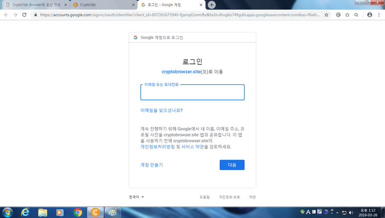
Task: Select the '로그인 - Google 계정' tab
Action: (171, 4)
